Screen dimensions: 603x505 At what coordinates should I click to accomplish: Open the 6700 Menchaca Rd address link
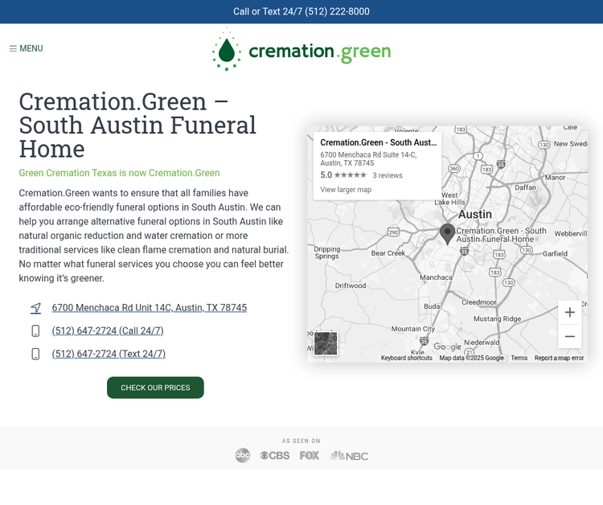point(149,308)
